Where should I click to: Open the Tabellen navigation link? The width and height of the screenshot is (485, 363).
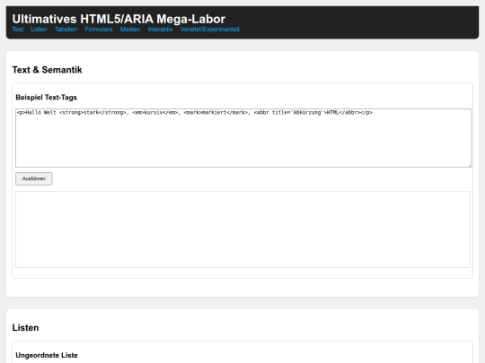tap(66, 30)
